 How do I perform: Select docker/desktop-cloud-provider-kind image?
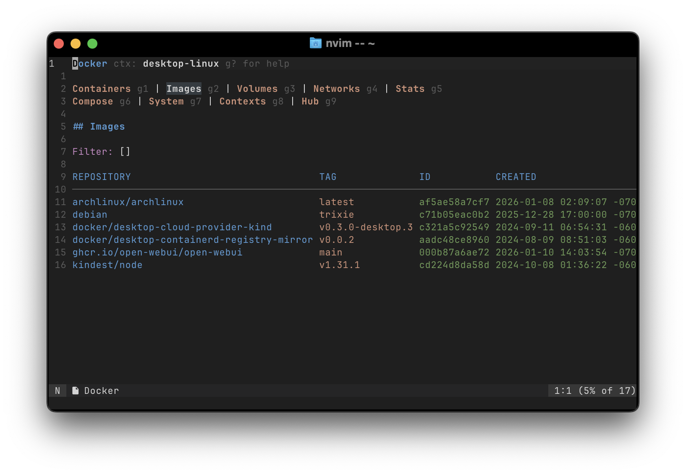[172, 227]
